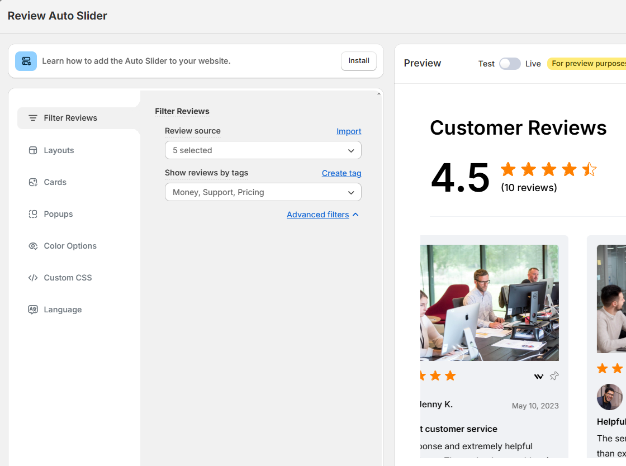Click the reviewer avatar on second card
This screenshot has width=626, height=466.
click(x=609, y=397)
